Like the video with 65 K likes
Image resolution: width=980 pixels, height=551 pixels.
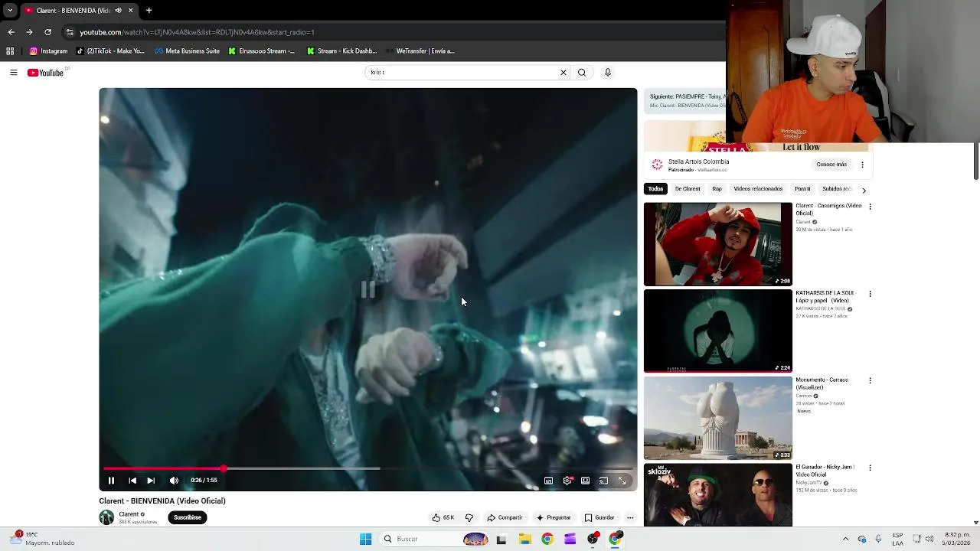pyautogui.click(x=443, y=517)
